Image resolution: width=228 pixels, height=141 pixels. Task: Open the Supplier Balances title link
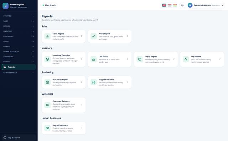point(107,79)
